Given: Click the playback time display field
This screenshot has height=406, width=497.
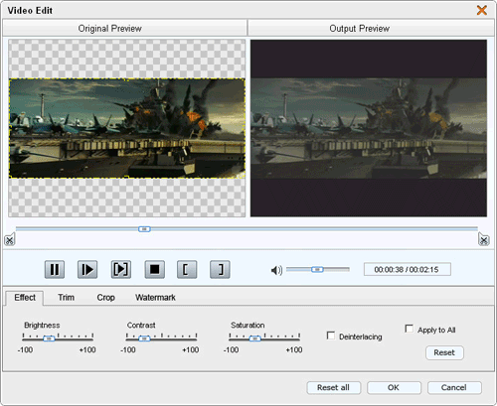Looking at the screenshot, I should pyautogui.click(x=408, y=269).
